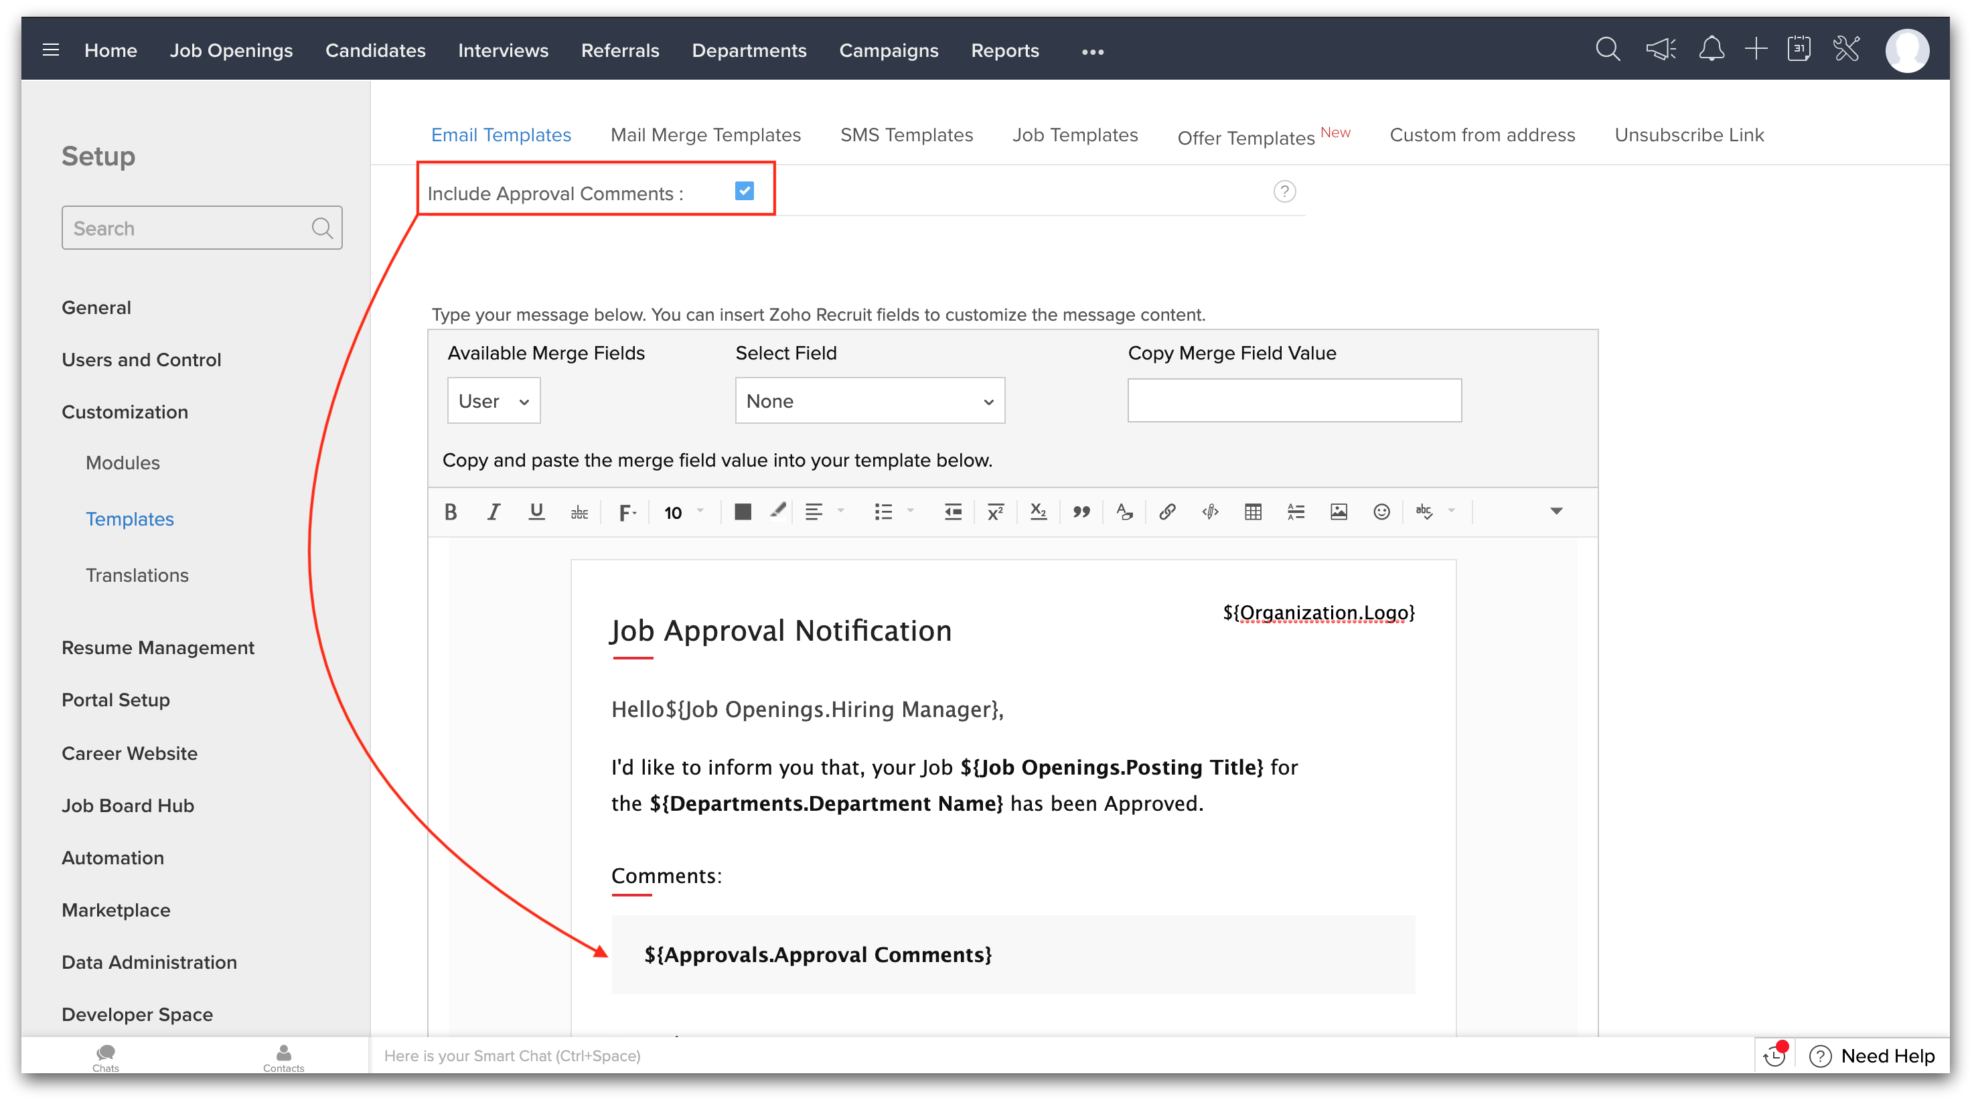Click the notification bell icon
1974x1102 pixels.
click(x=1711, y=50)
